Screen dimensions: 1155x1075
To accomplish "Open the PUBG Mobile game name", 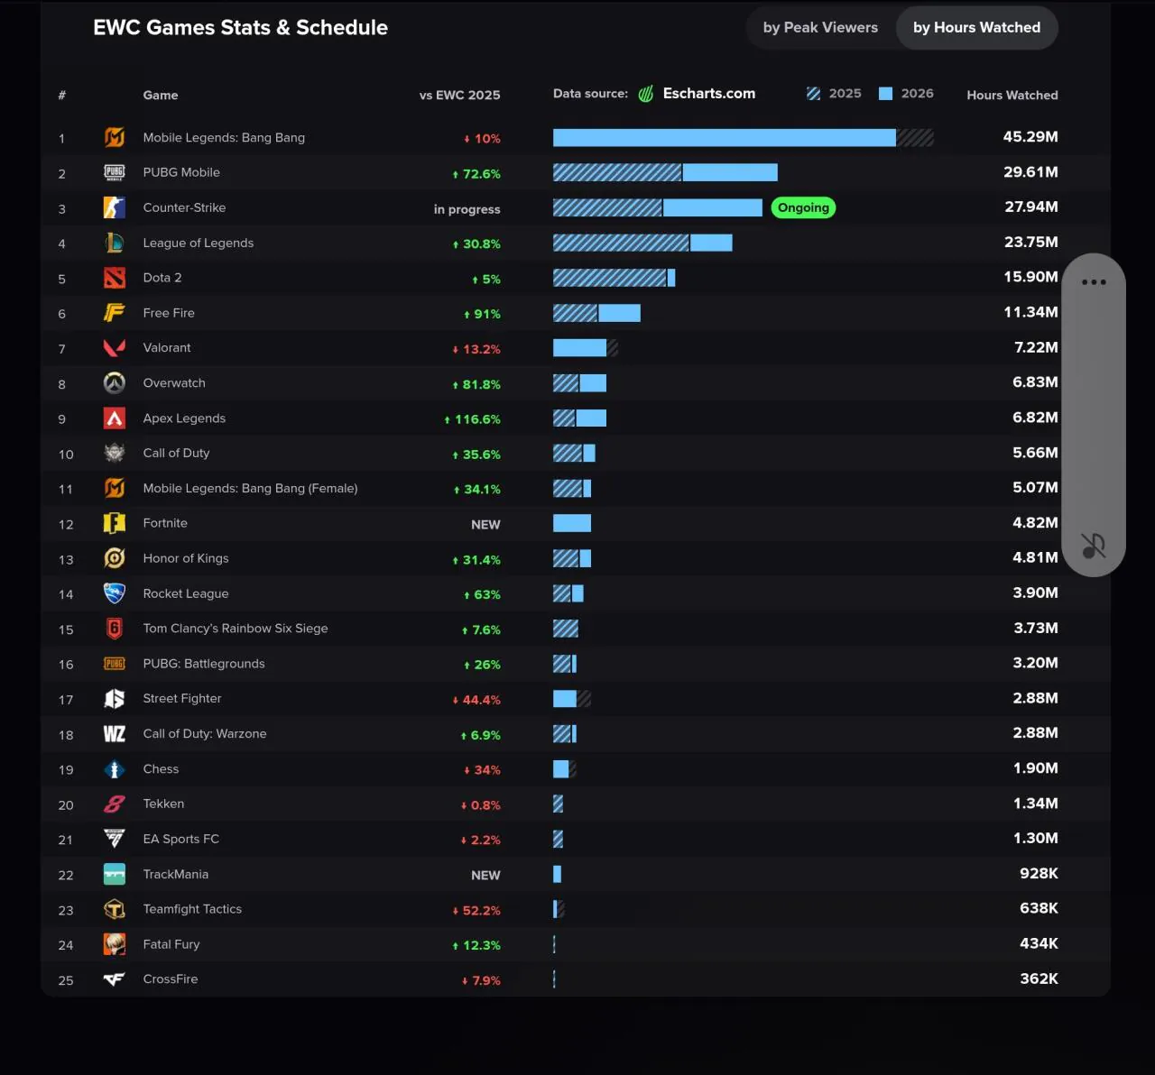I will tap(181, 172).
